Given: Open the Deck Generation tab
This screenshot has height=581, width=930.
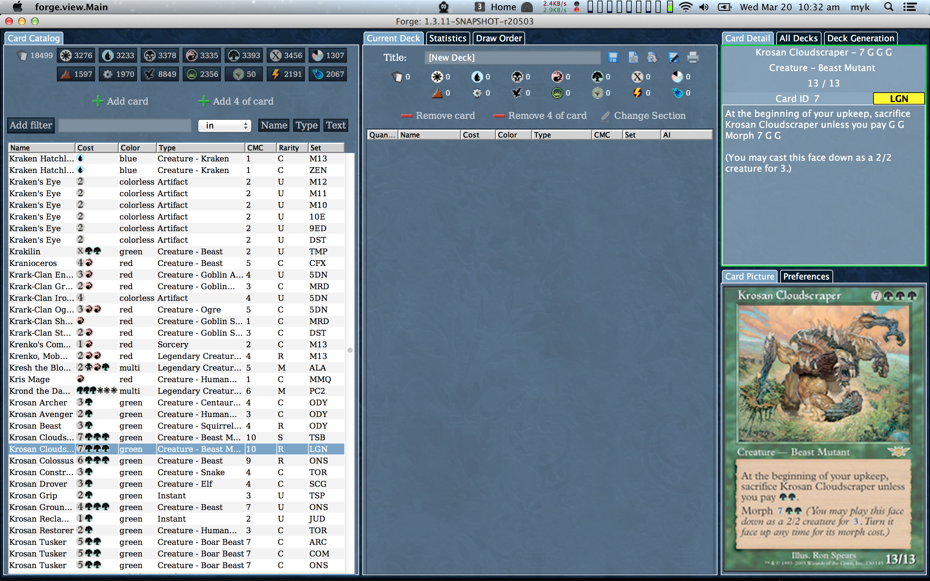Looking at the screenshot, I should click(x=861, y=38).
